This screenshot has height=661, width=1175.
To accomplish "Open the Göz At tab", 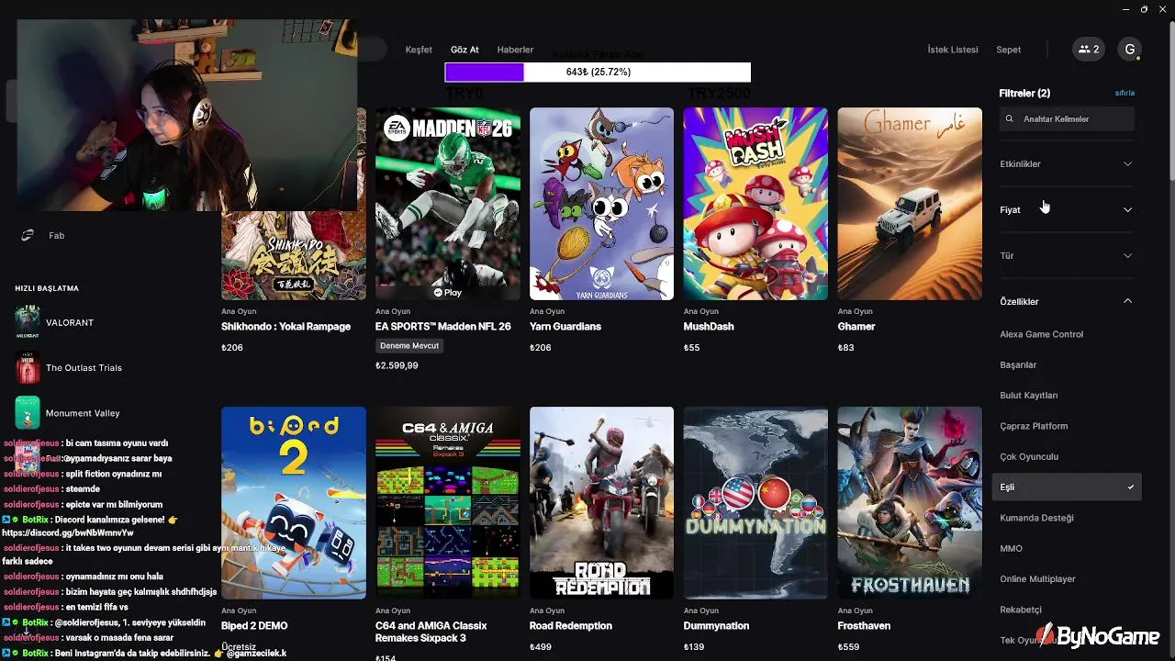I will 464,50.
